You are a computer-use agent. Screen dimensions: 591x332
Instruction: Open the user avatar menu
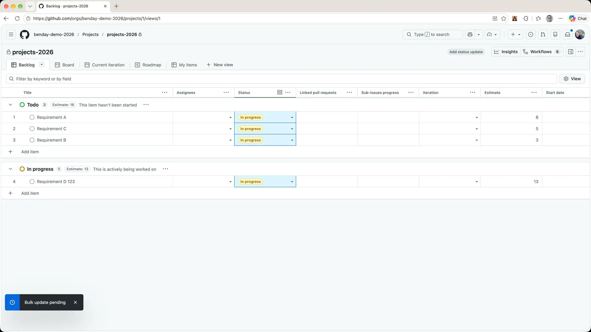coord(580,34)
